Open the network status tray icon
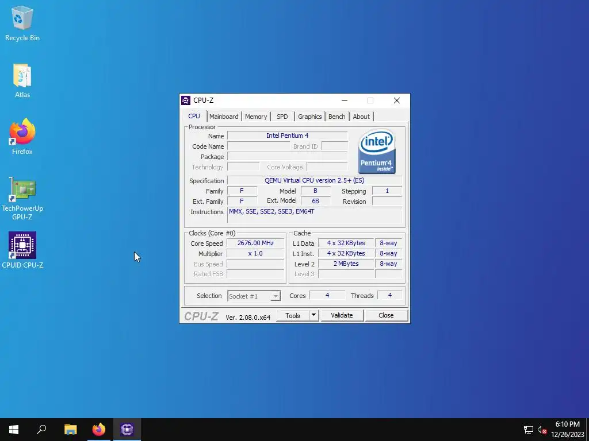589x441 pixels. [529, 430]
